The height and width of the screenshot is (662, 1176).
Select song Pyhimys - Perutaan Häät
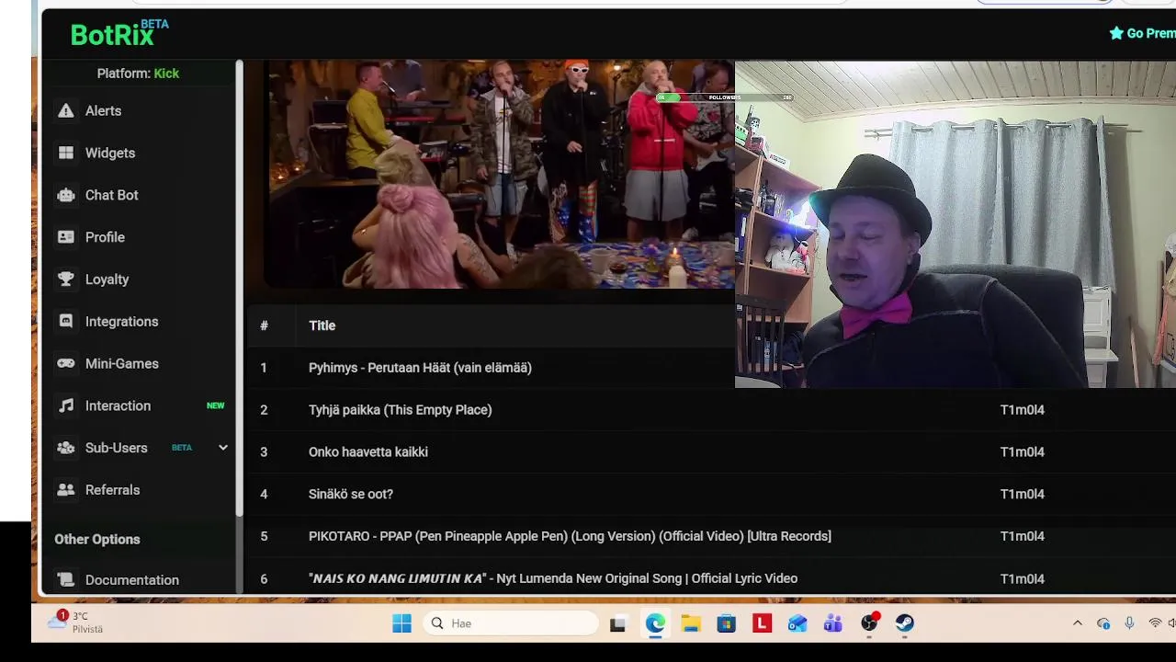click(420, 368)
